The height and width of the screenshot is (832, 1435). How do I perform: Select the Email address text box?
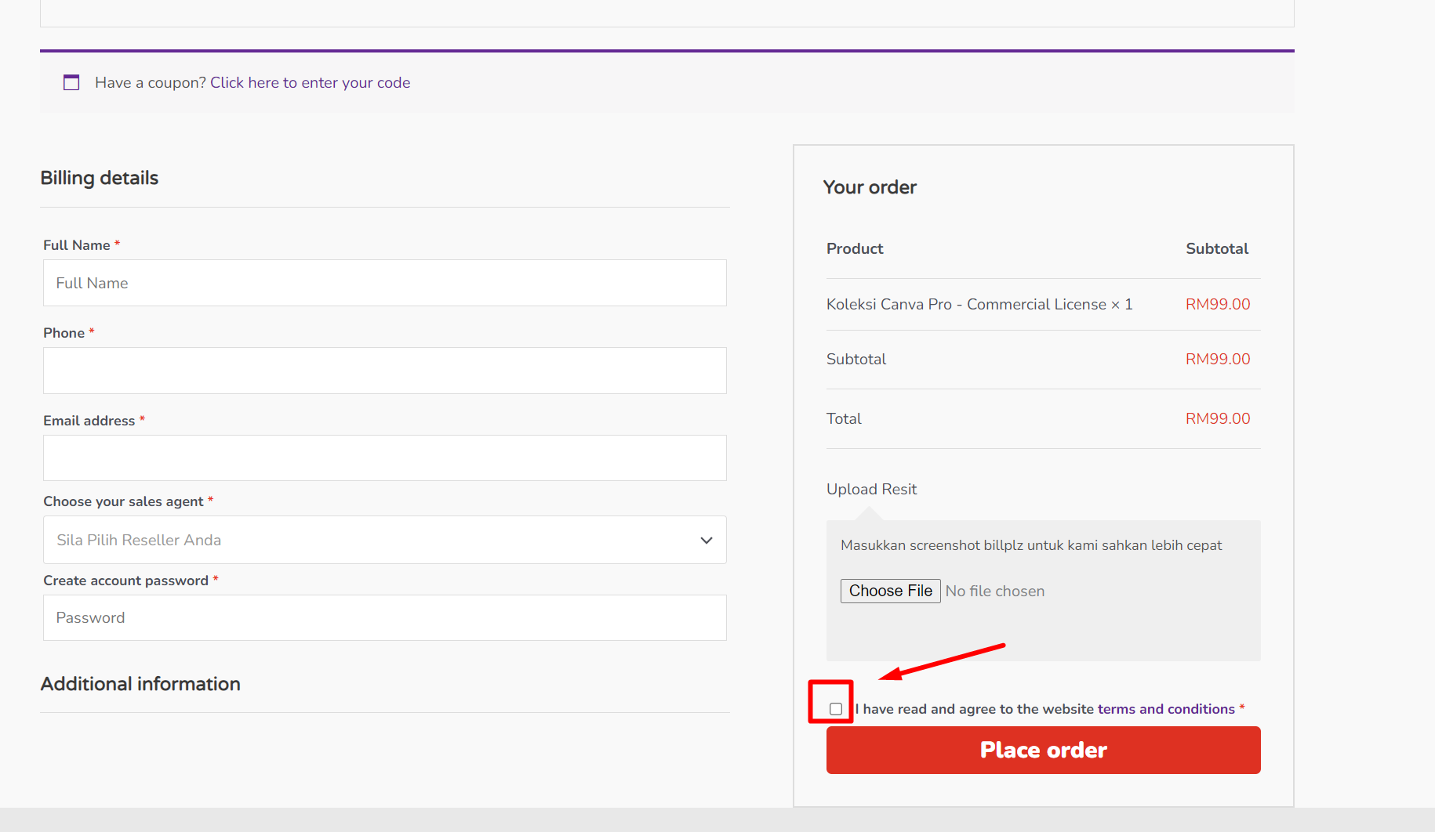coord(384,458)
